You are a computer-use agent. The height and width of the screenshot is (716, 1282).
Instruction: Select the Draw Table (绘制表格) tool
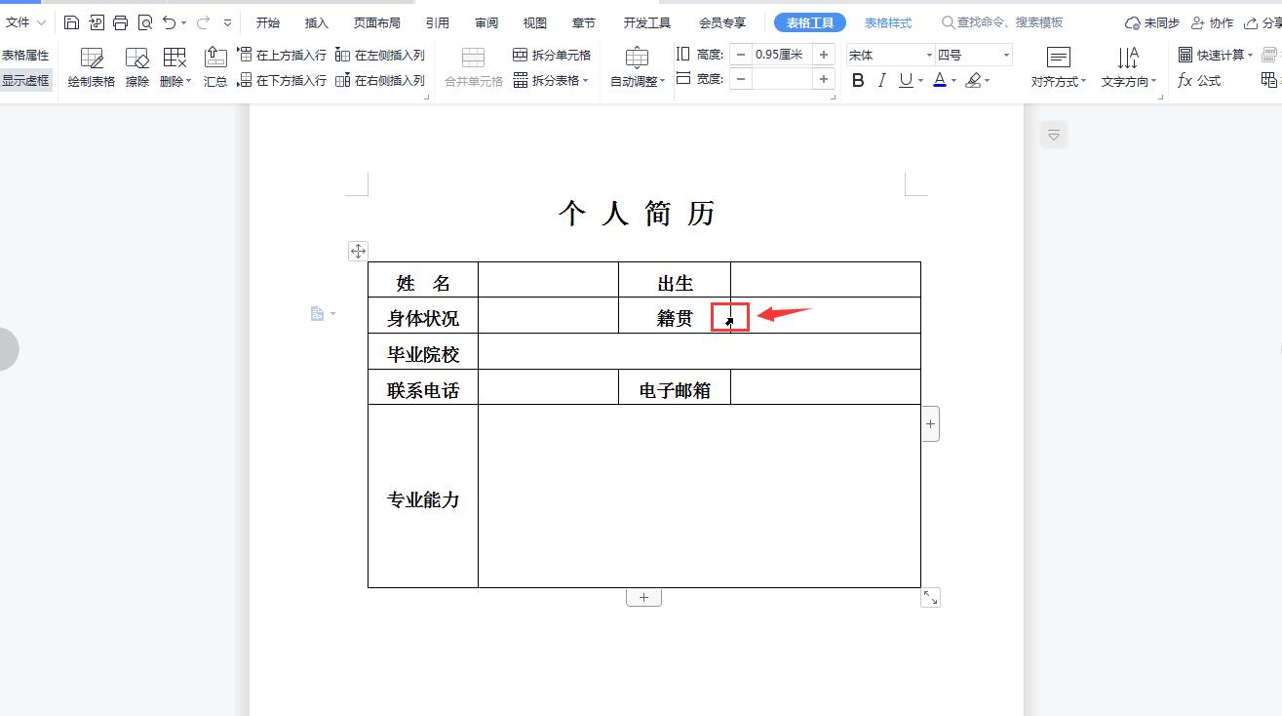point(92,67)
